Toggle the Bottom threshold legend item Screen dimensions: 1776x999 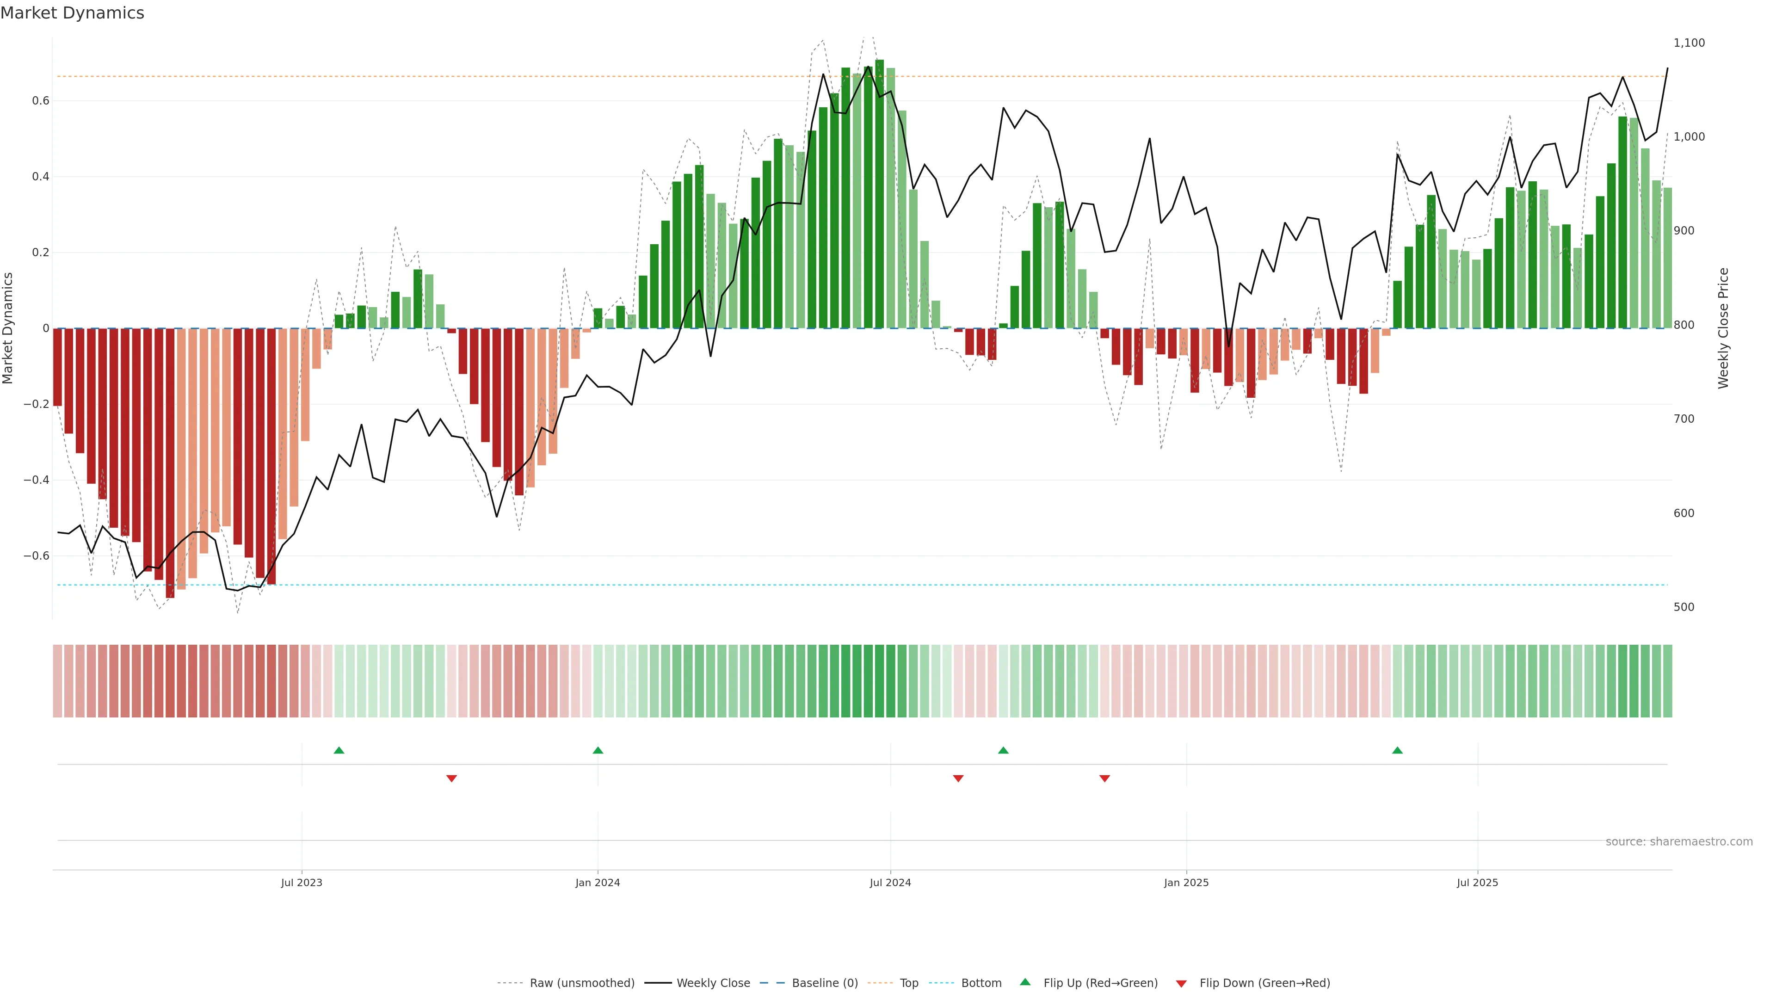tap(981, 983)
